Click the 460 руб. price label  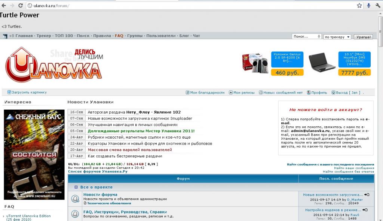click(x=287, y=73)
